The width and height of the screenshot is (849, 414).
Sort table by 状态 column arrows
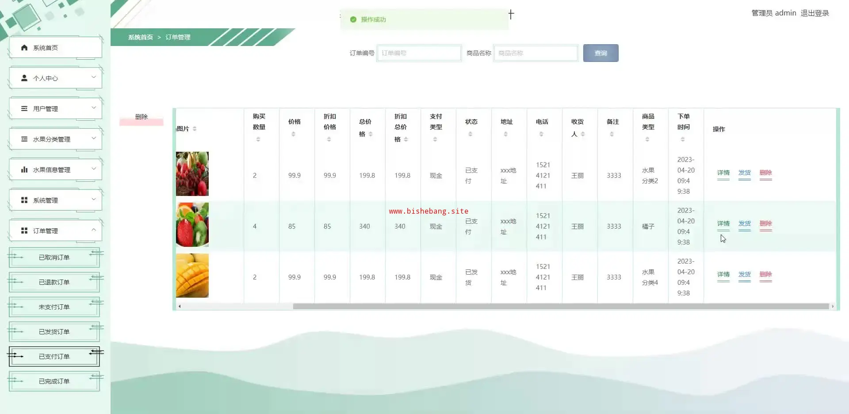pos(470,134)
